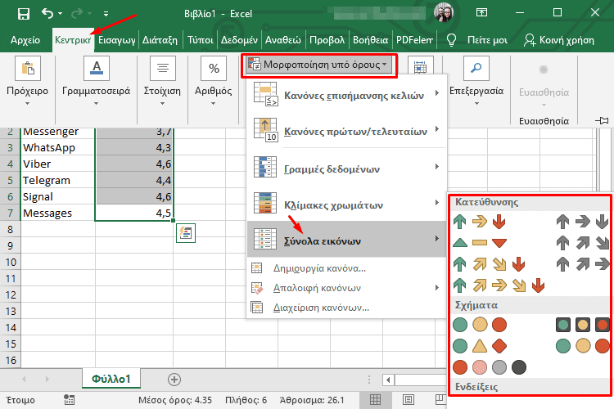
Task: Click the Πείτε μου lightbulb search
Action: click(477, 40)
